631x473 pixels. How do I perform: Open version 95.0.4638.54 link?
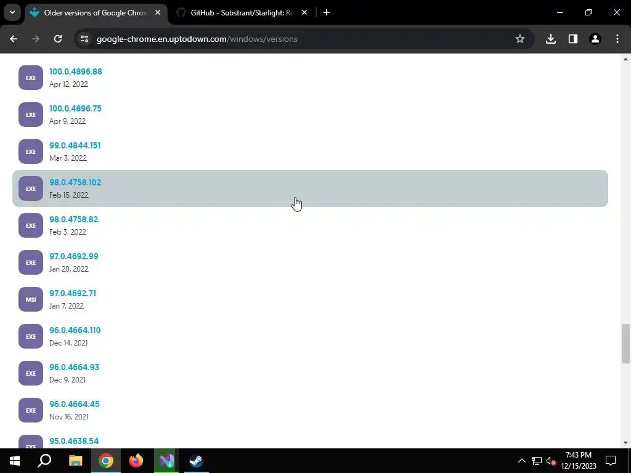tap(74, 441)
